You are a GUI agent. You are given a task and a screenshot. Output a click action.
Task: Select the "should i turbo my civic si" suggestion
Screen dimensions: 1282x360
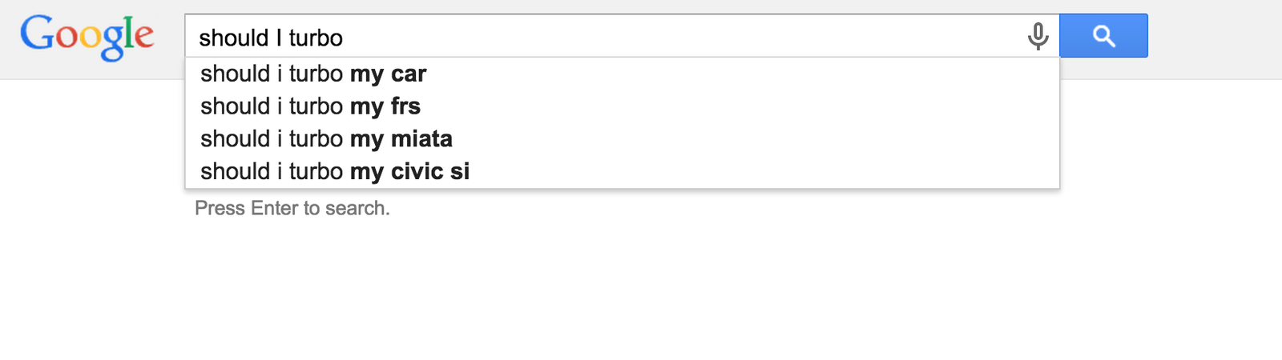point(335,171)
